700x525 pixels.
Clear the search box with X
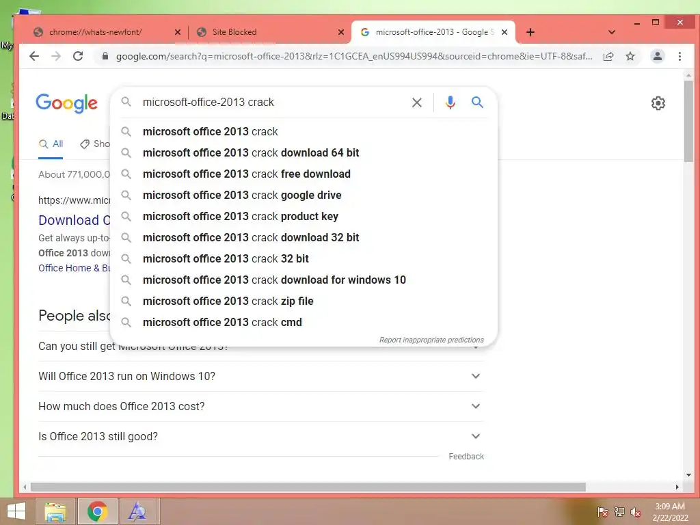pyautogui.click(x=416, y=103)
